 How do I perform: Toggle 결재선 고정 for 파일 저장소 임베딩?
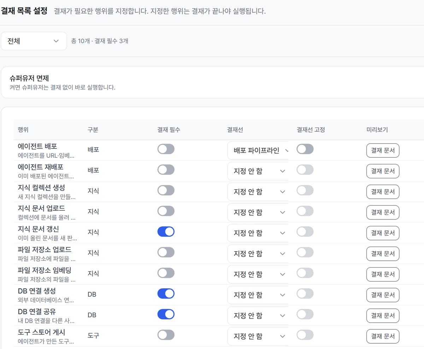[305, 273]
